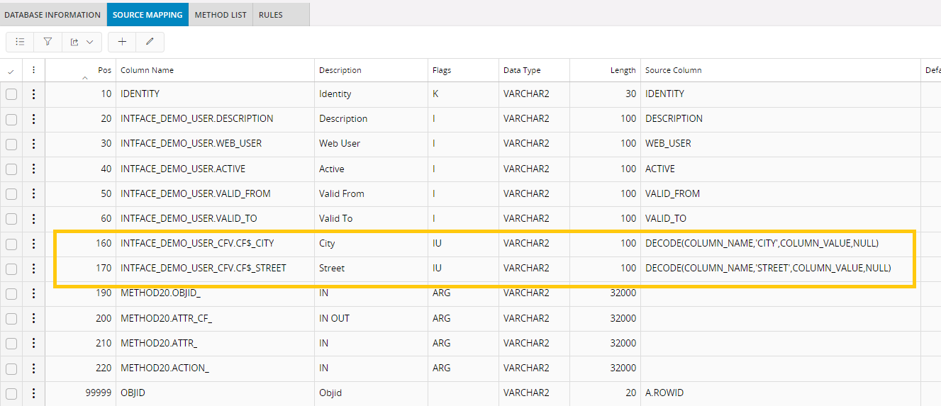Click the list view icon in toolbar
This screenshot has width=941, height=406.
[x=20, y=42]
